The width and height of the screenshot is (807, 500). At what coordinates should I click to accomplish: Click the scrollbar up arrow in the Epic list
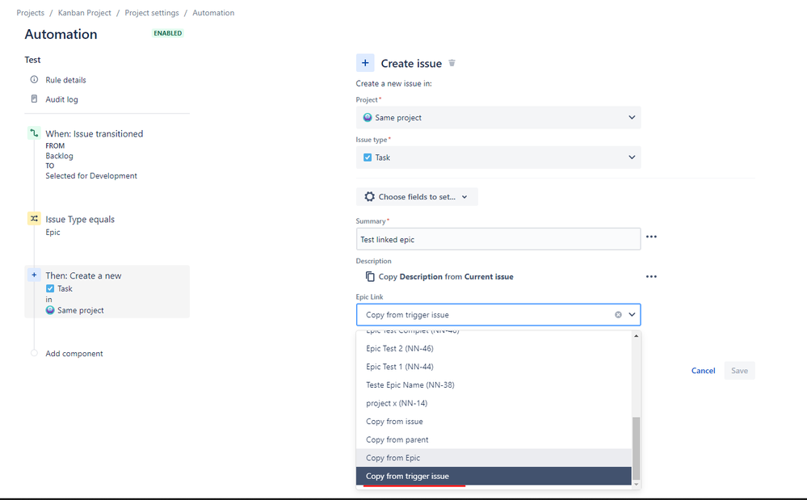(x=636, y=336)
